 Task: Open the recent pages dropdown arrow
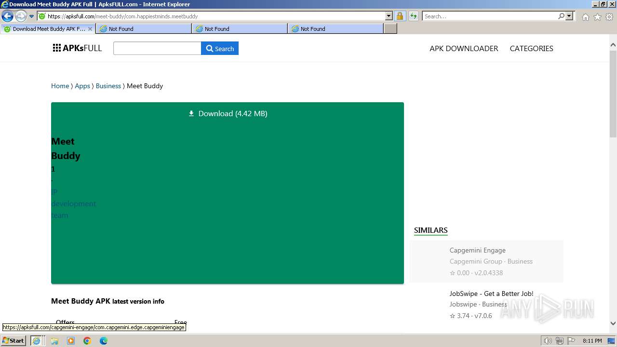pos(32,16)
